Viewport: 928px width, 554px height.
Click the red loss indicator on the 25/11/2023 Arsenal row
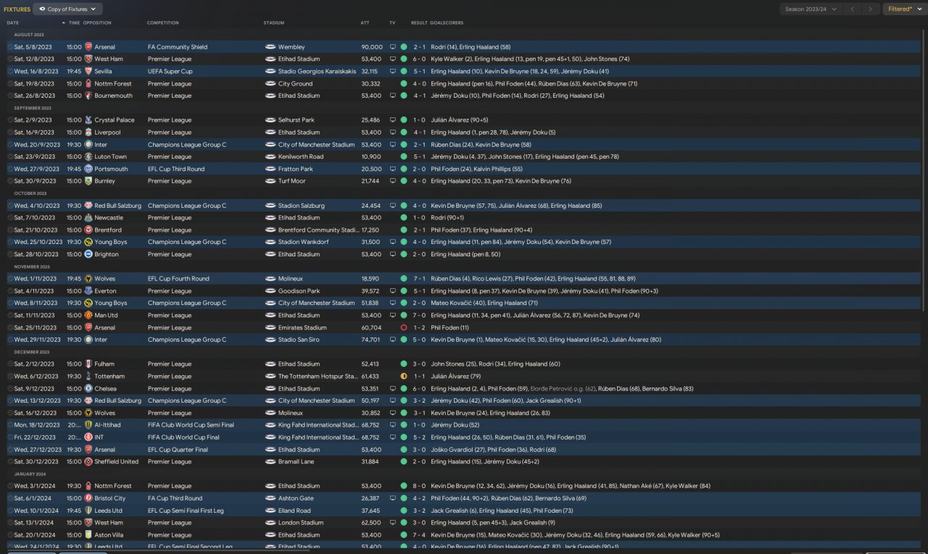pyautogui.click(x=404, y=327)
